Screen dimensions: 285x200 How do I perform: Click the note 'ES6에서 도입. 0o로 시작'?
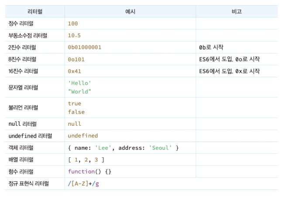230,59
